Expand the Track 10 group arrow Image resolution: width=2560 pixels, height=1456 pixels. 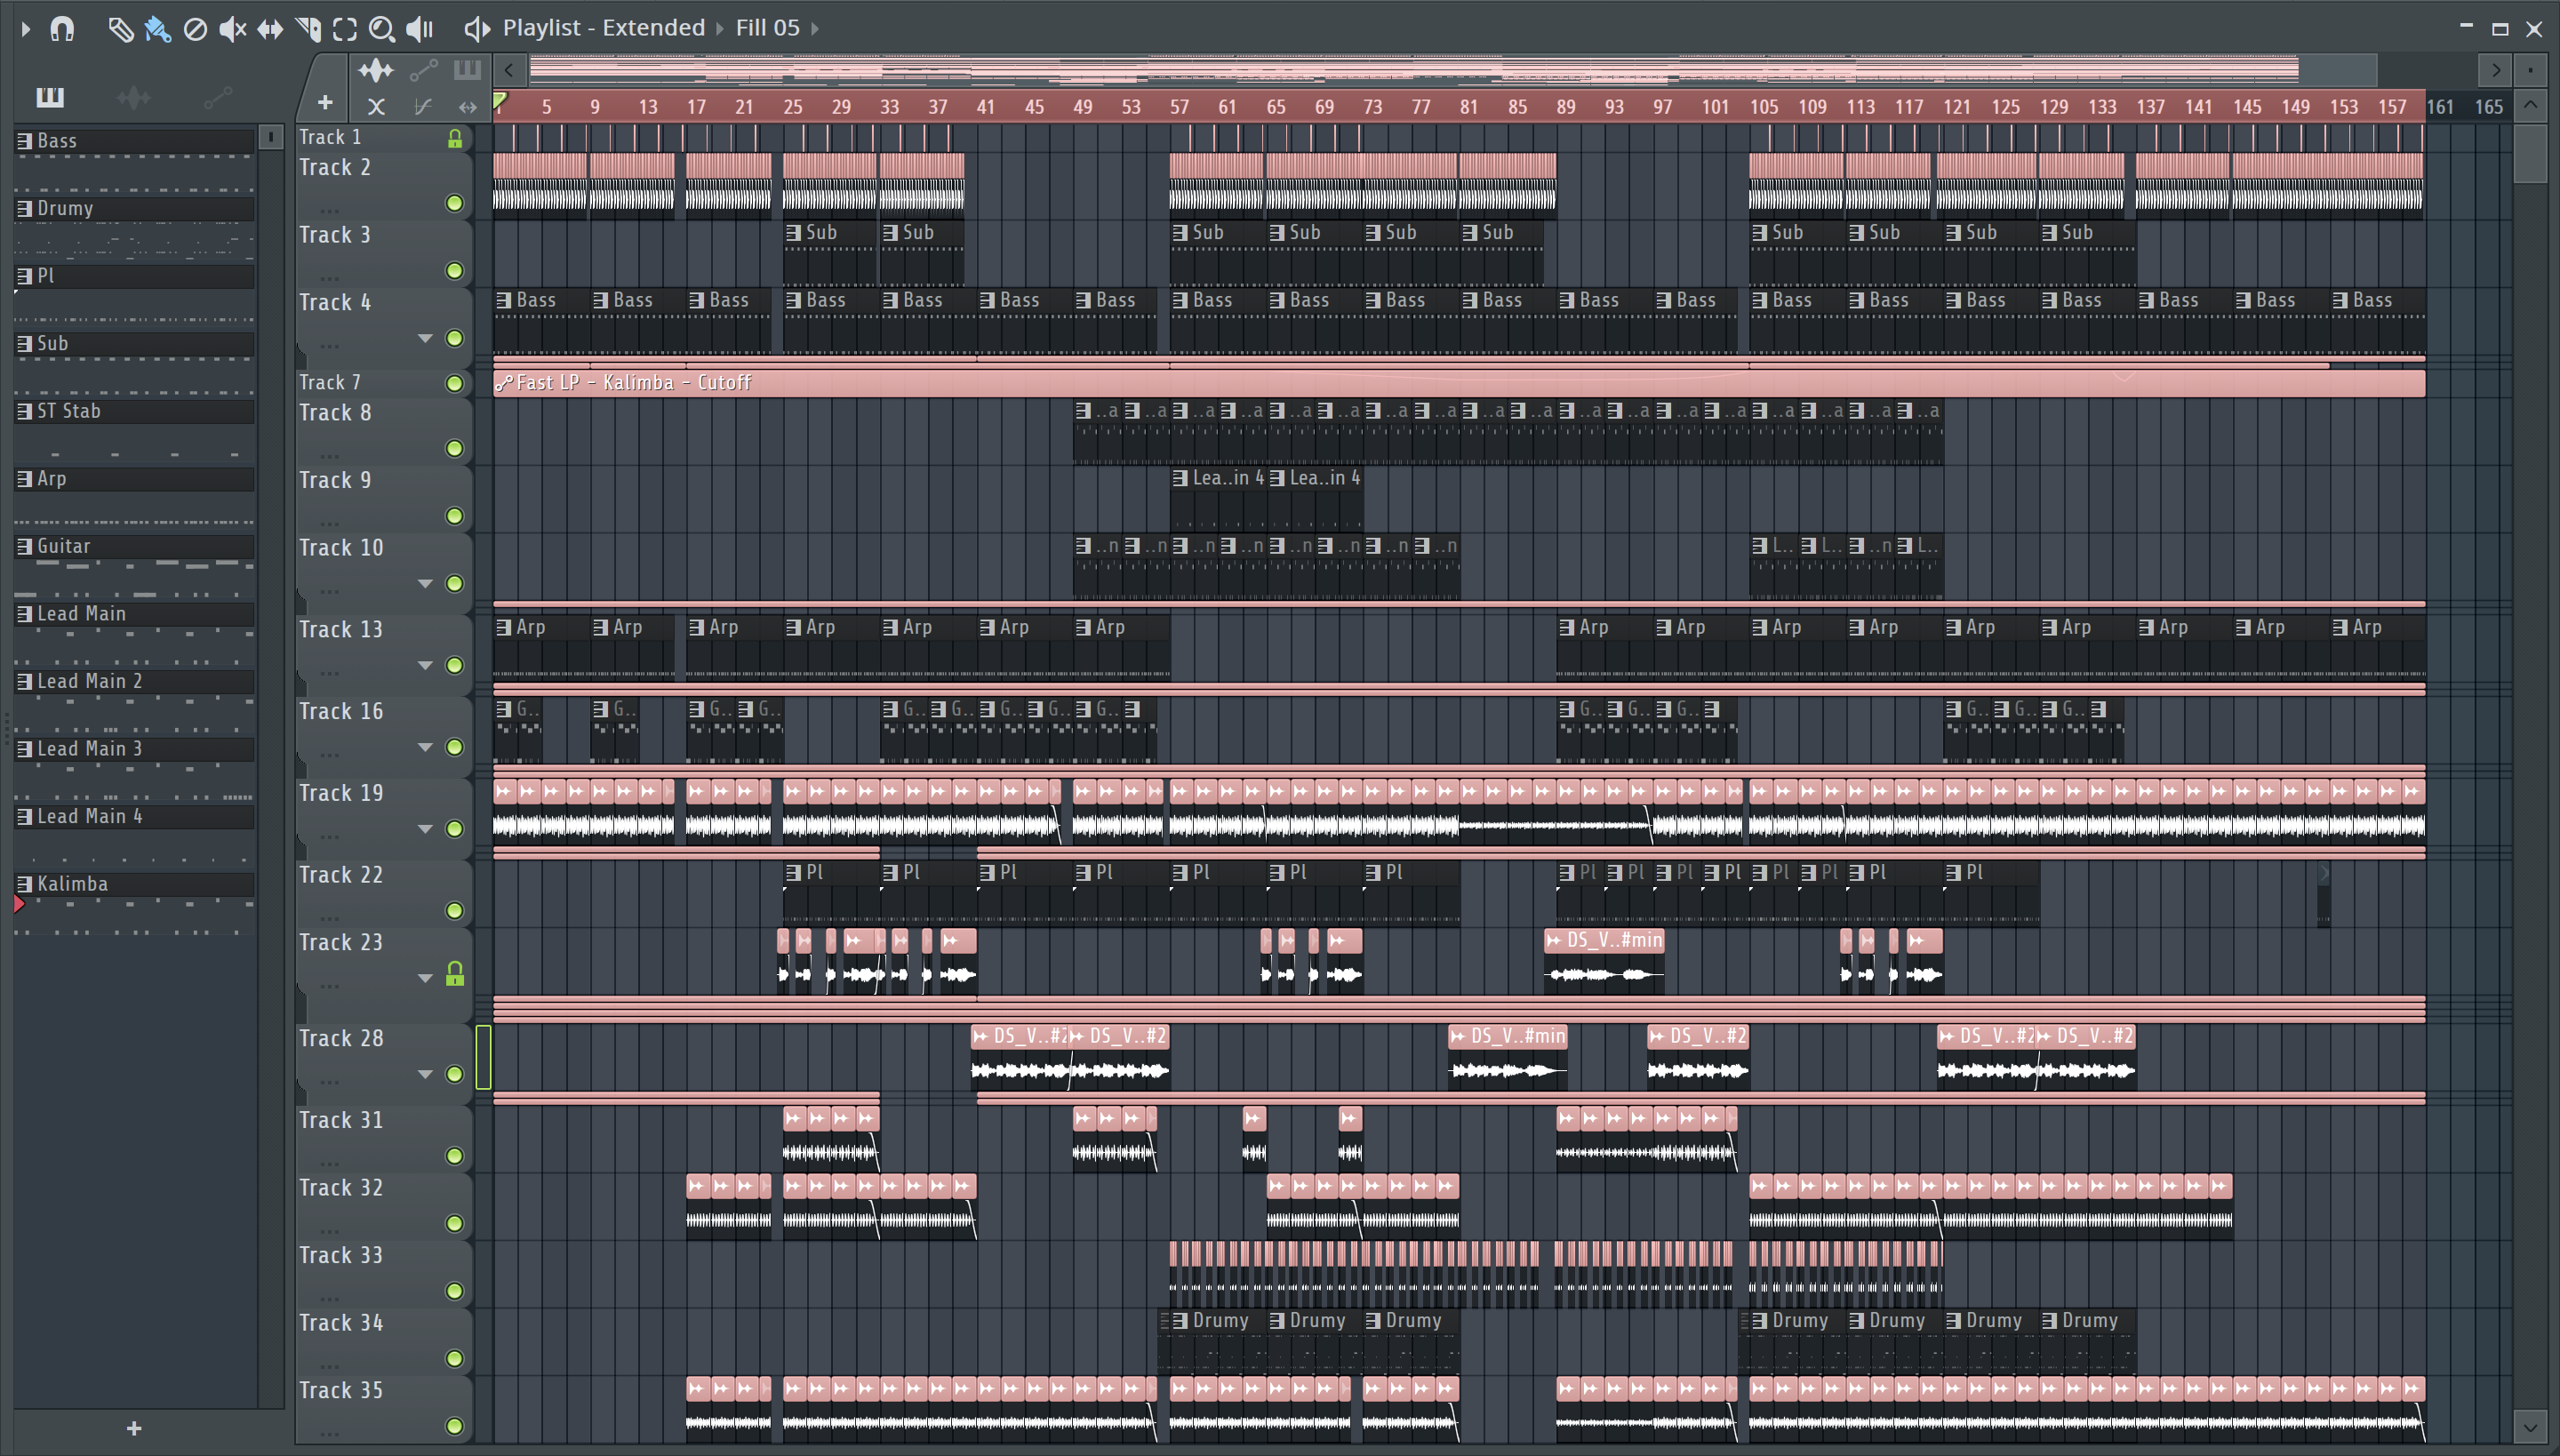click(x=425, y=584)
